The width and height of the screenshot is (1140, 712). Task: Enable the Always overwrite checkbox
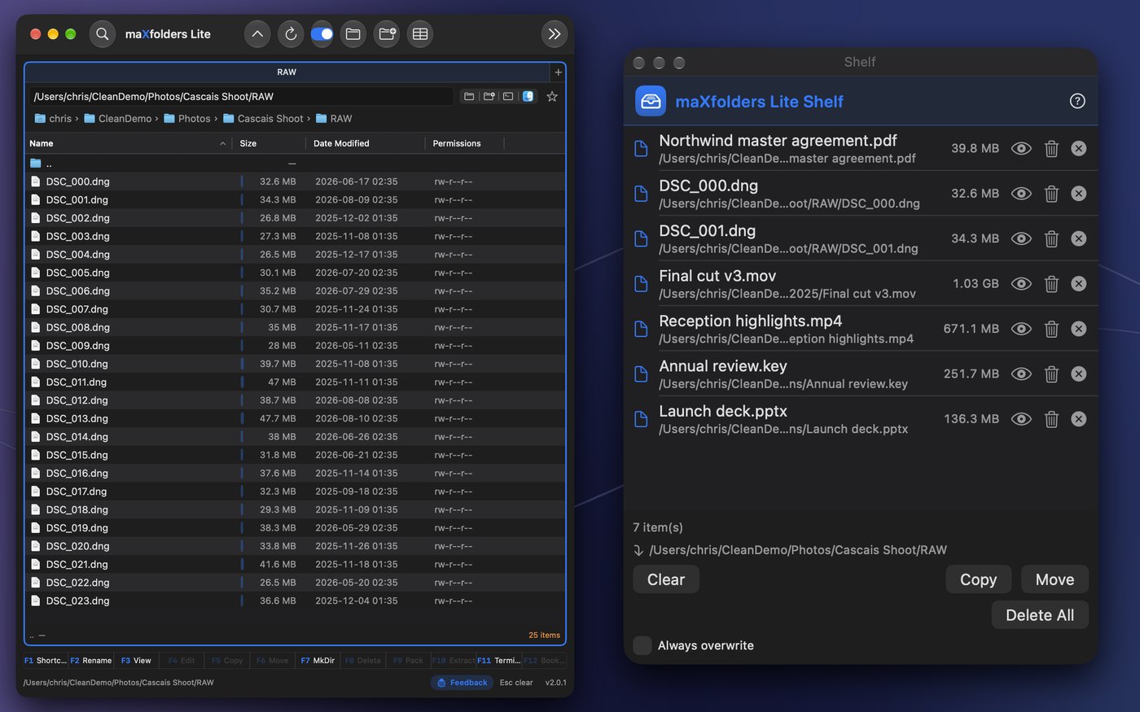pyautogui.click(x=642, y=645)
